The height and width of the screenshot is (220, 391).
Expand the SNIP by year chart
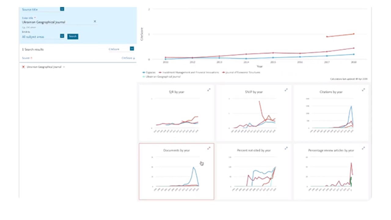[x=286, y=90]
